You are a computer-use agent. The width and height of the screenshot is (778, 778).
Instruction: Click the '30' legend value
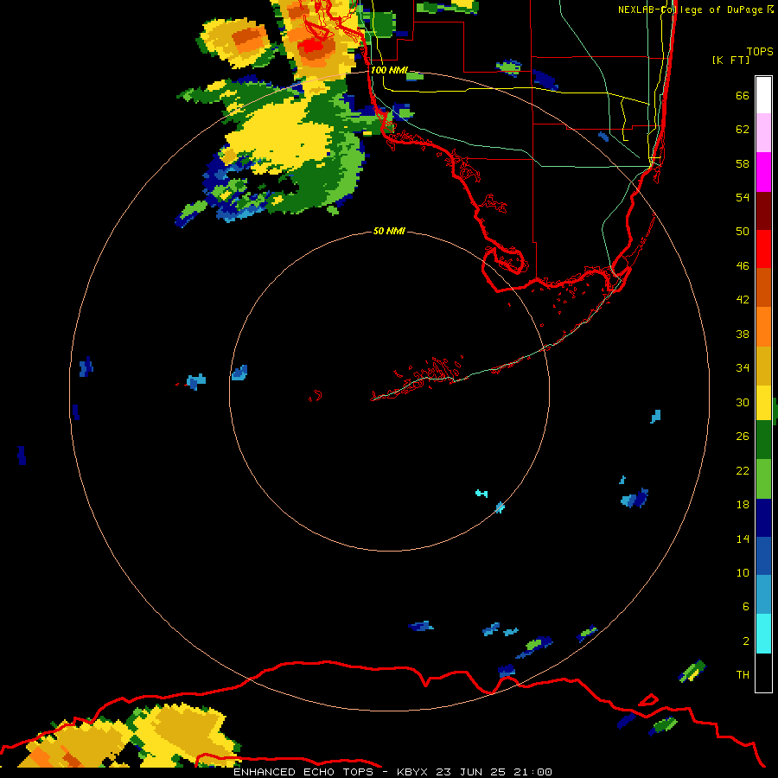(x=743, y=402)
